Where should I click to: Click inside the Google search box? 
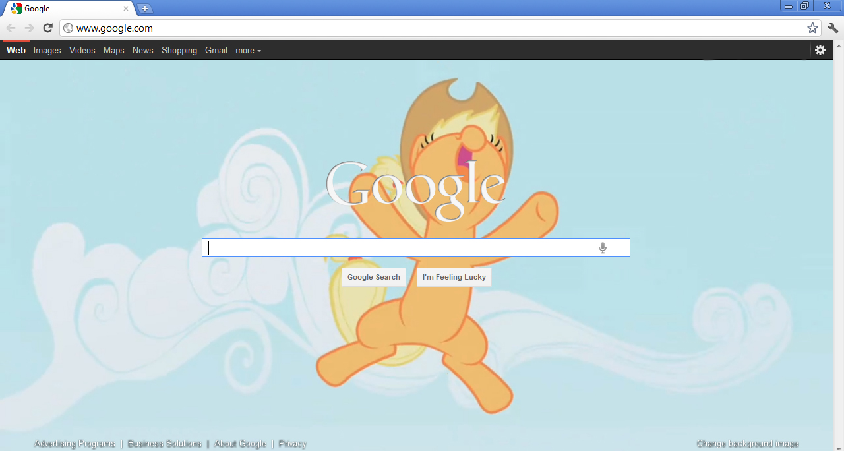(x=416, y=248)
